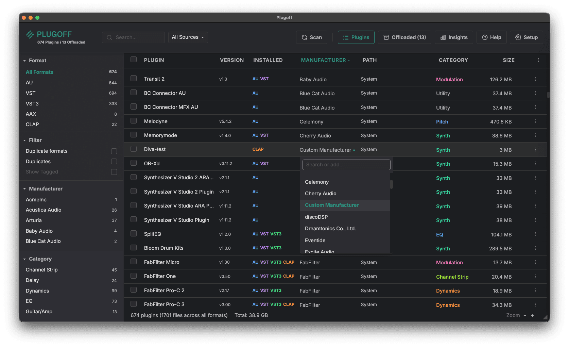Viewport: 569px width, 347px height.
Task: Open row menu for FabFilter Pro-C 2
Action: pos(535,291)
